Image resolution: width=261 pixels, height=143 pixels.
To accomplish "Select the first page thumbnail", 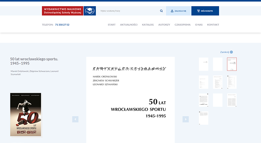I will [204, 64].
